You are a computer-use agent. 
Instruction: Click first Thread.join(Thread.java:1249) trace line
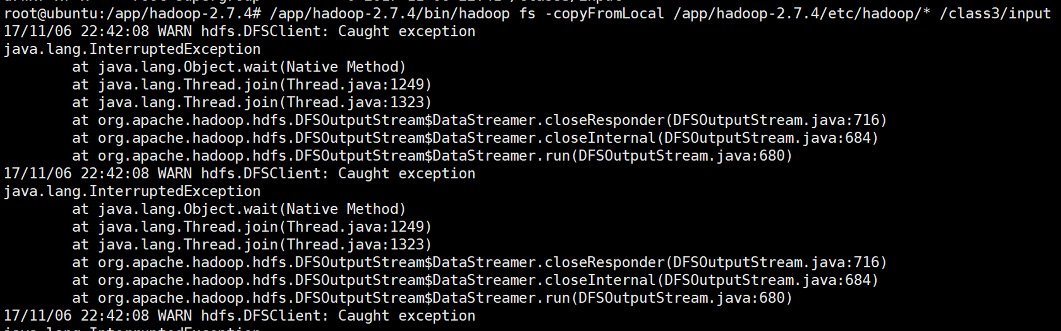point(252,85)
